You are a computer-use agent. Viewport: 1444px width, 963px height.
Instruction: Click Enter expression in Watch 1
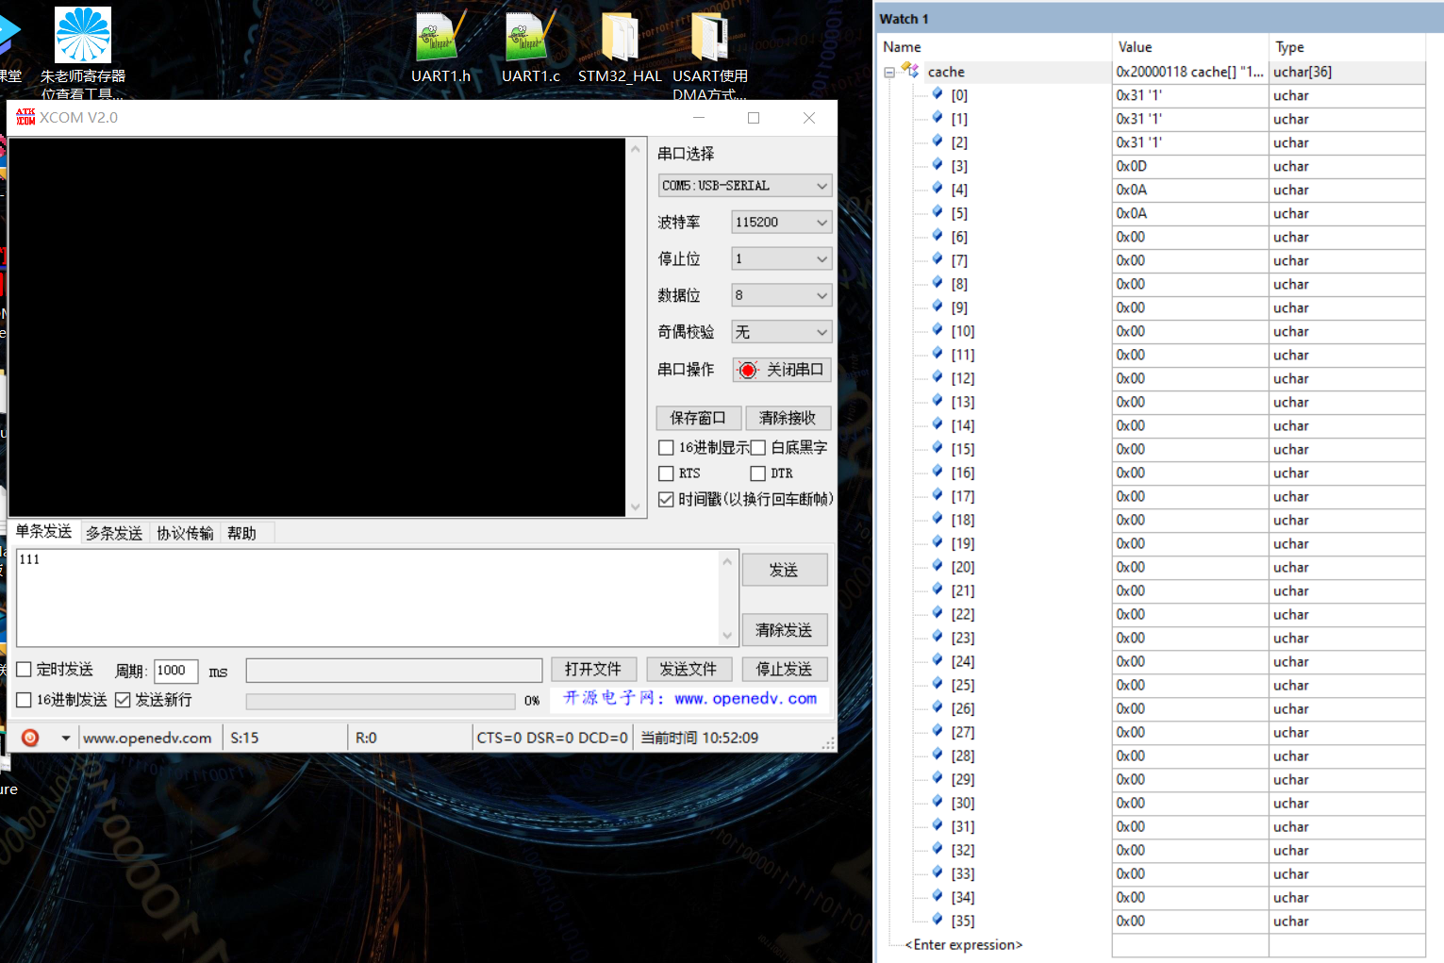tap(964, 944)
